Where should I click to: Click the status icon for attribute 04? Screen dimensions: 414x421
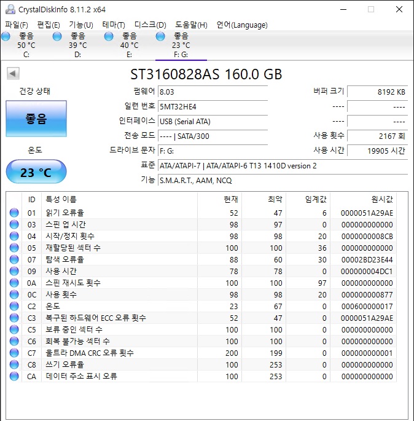[x=14, y=236]
